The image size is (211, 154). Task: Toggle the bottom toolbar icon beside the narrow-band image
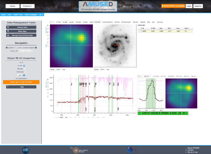pos(48,46)
